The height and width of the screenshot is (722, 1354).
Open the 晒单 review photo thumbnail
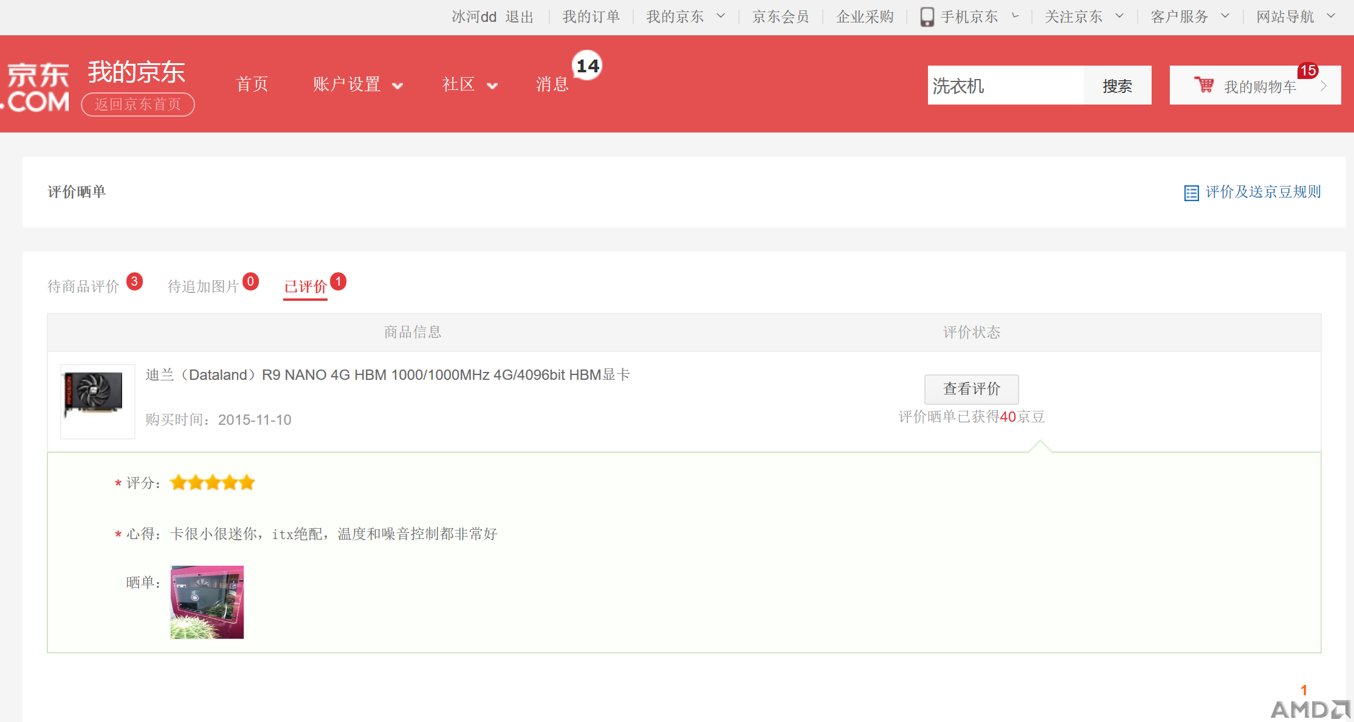click(x=207, y=602)
